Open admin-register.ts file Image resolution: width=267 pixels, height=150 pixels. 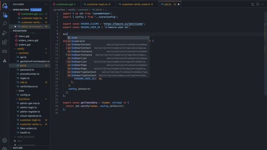(x=30, y=112)
